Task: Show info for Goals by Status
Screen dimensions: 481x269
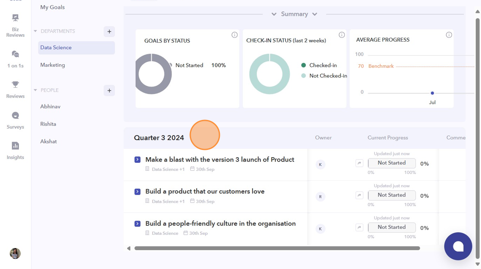Action: tap(234, 35)
